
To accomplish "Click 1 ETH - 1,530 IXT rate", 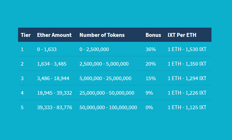I will pyautogui.click(x=187, y=49).
